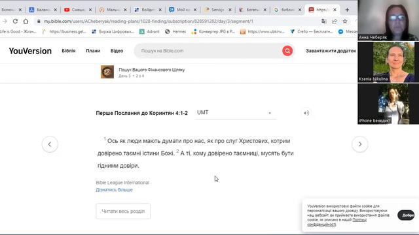The height and width of the screenshot is (235, 419).
Task: Select Анна Чеберяк video tile
Action: 388,20
